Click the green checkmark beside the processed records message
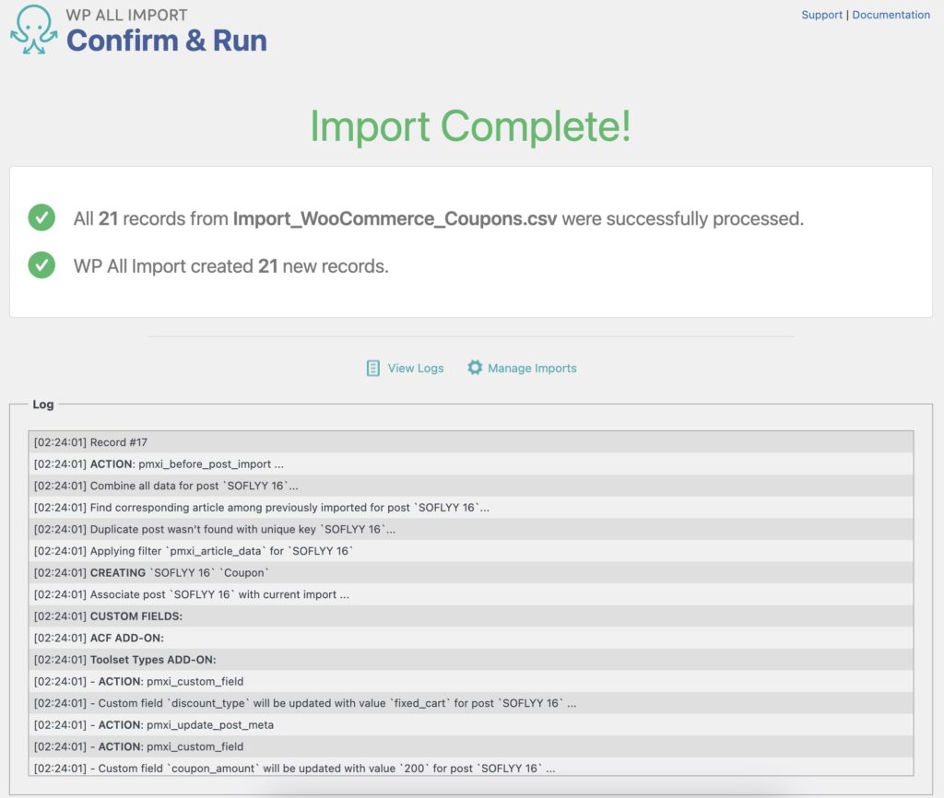The image size is (944, 798). click(41, 218)
